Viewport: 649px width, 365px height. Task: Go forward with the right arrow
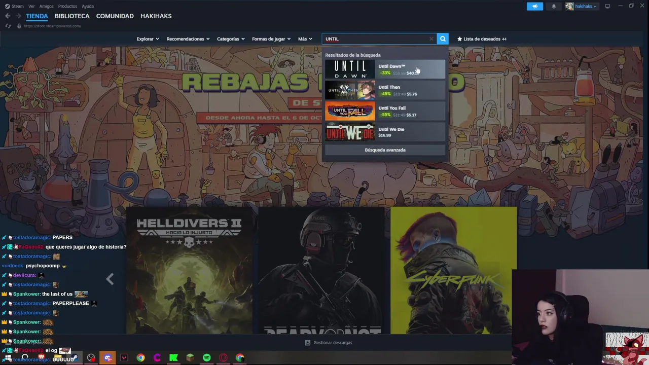(x=18, y=16)
